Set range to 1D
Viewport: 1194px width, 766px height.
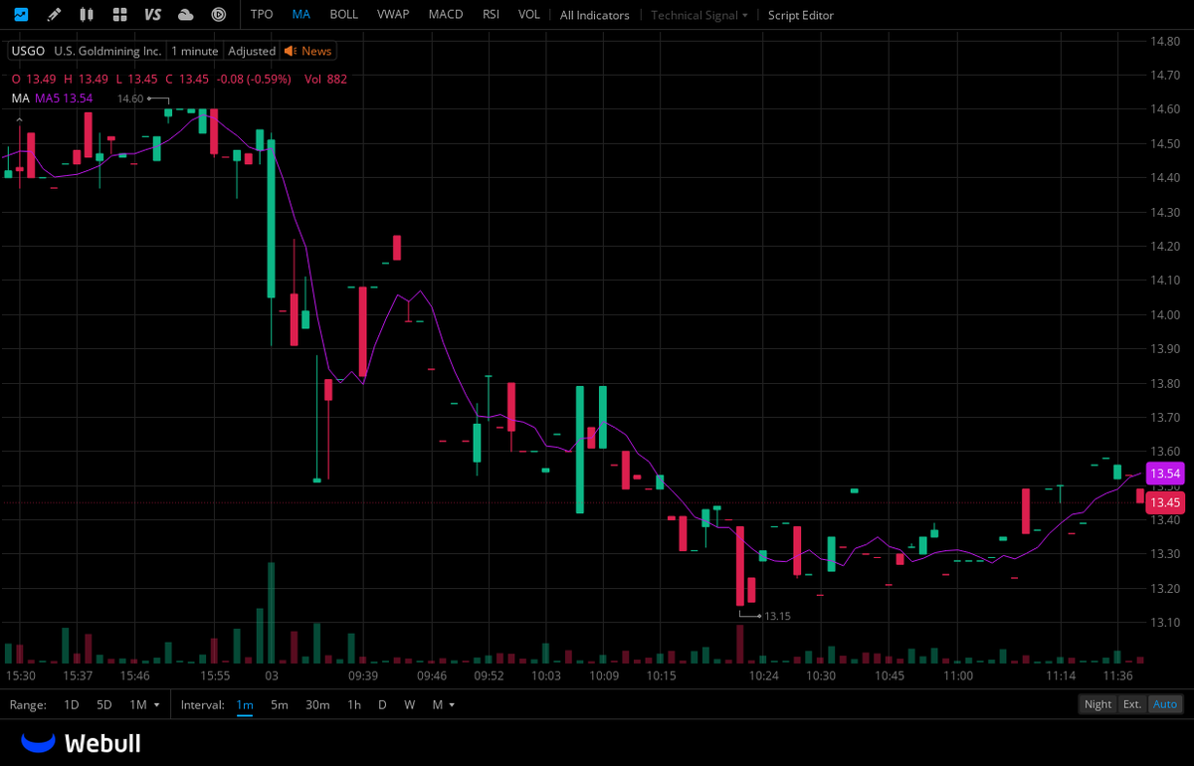(72, 704)
